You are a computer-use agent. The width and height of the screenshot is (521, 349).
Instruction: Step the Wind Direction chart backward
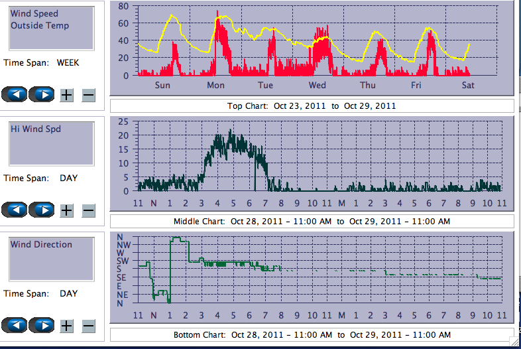(15, 325)
